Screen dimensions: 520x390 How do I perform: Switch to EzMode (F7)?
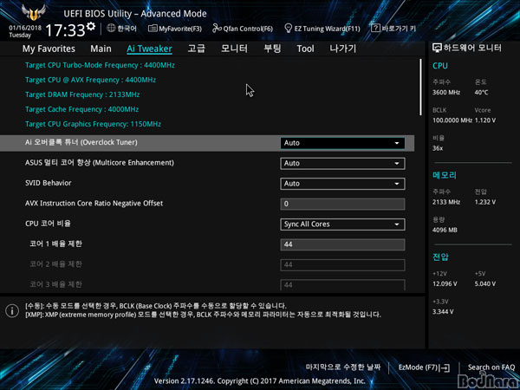[x=423, y=367]
